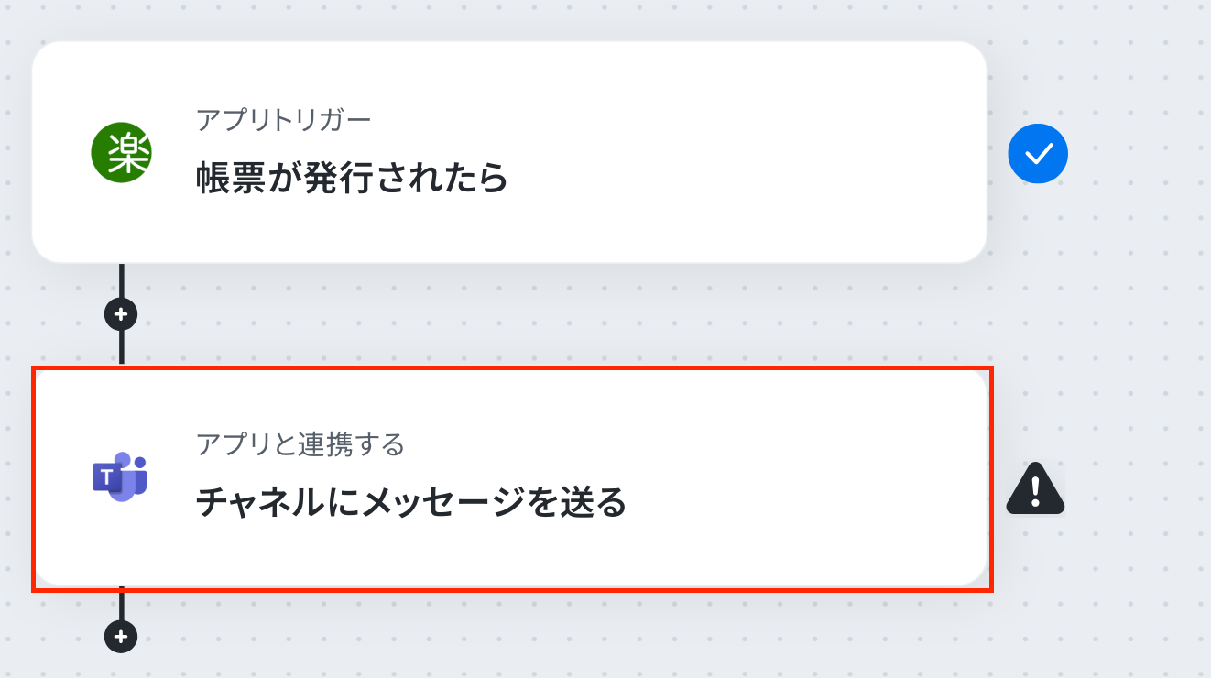Click the 帳票が発行されたら title text
Image resolution: width=1211 pixels, height=678 pixels.
(352, 178)
